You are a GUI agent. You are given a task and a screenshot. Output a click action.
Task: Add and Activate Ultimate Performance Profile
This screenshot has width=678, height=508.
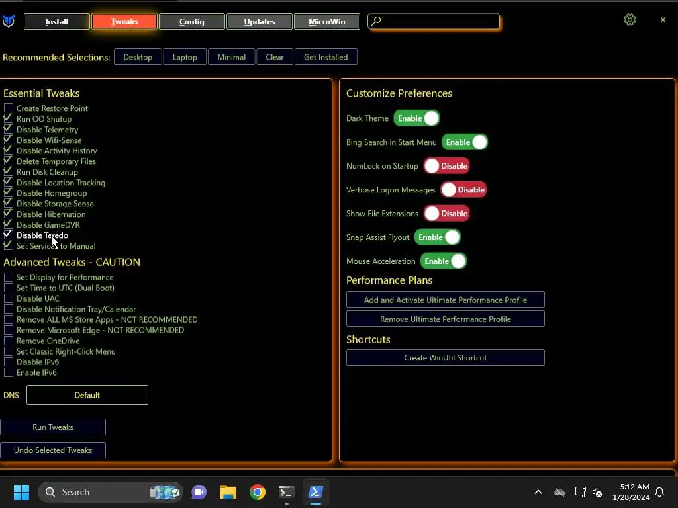click(x=446, y=300)
